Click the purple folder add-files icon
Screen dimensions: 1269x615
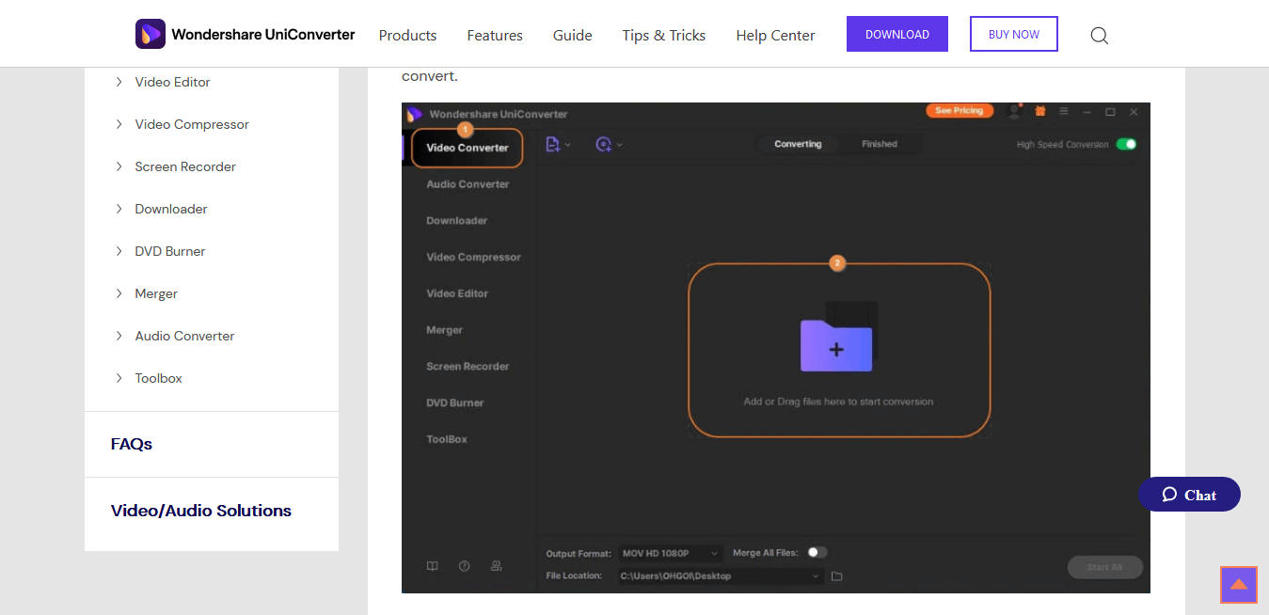836,344
